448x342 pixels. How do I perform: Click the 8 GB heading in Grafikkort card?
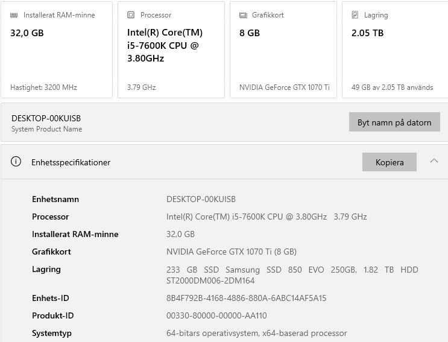(250, 33)
